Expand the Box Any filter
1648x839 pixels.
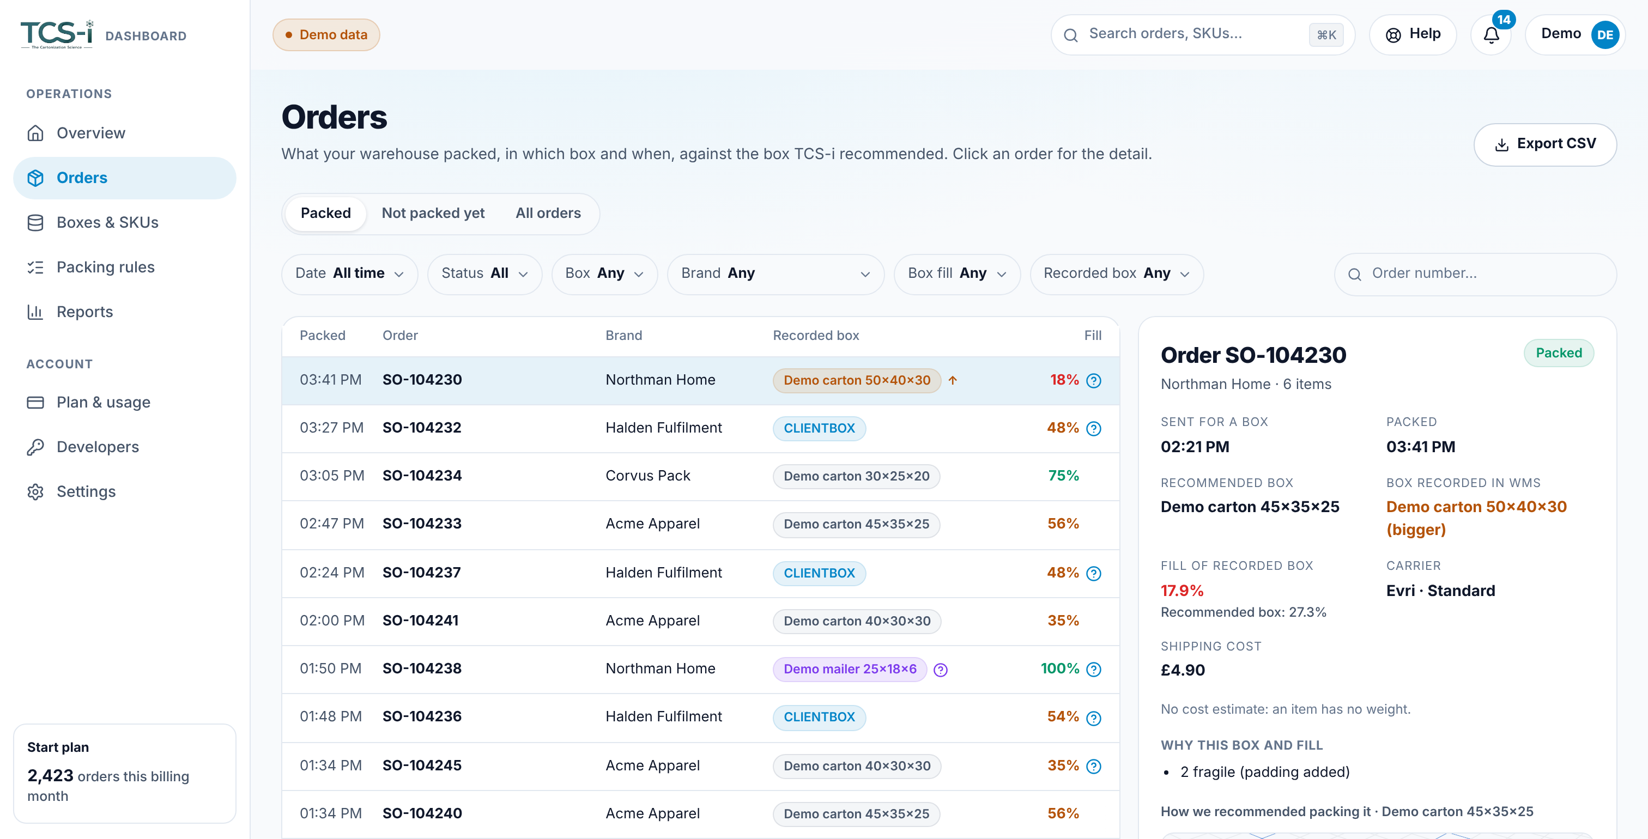click(604, 273)
